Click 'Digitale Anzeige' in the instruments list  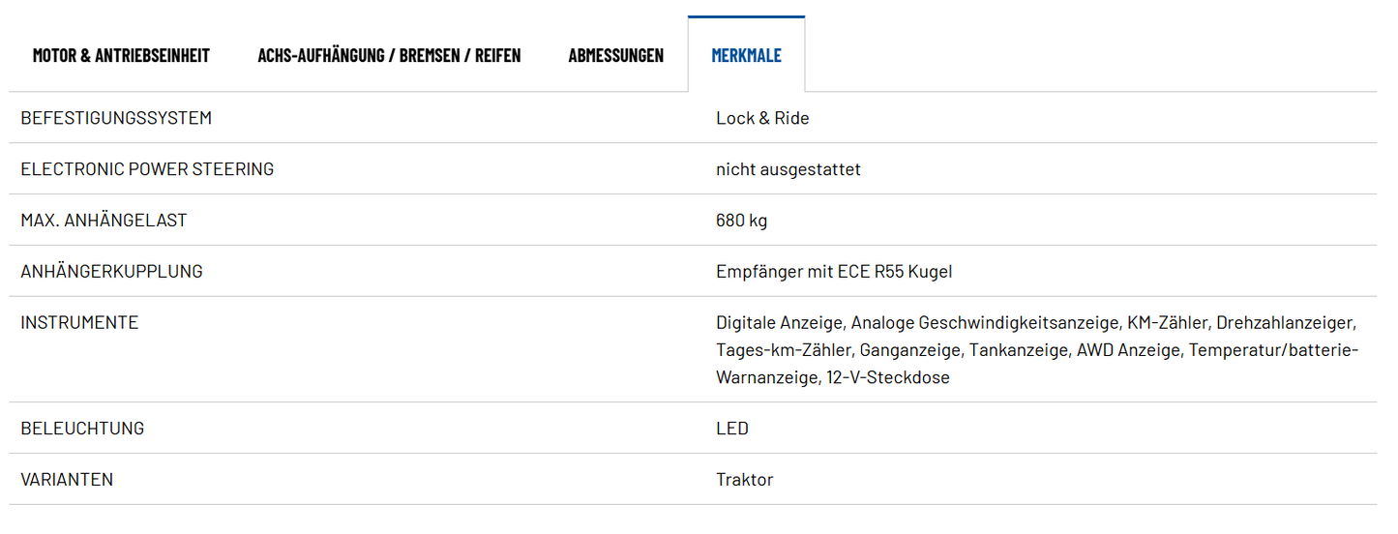coord(779,323)
